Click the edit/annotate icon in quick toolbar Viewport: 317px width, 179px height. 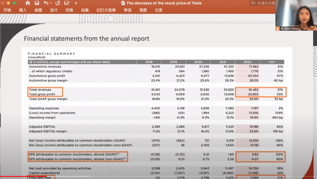(67, 3)
